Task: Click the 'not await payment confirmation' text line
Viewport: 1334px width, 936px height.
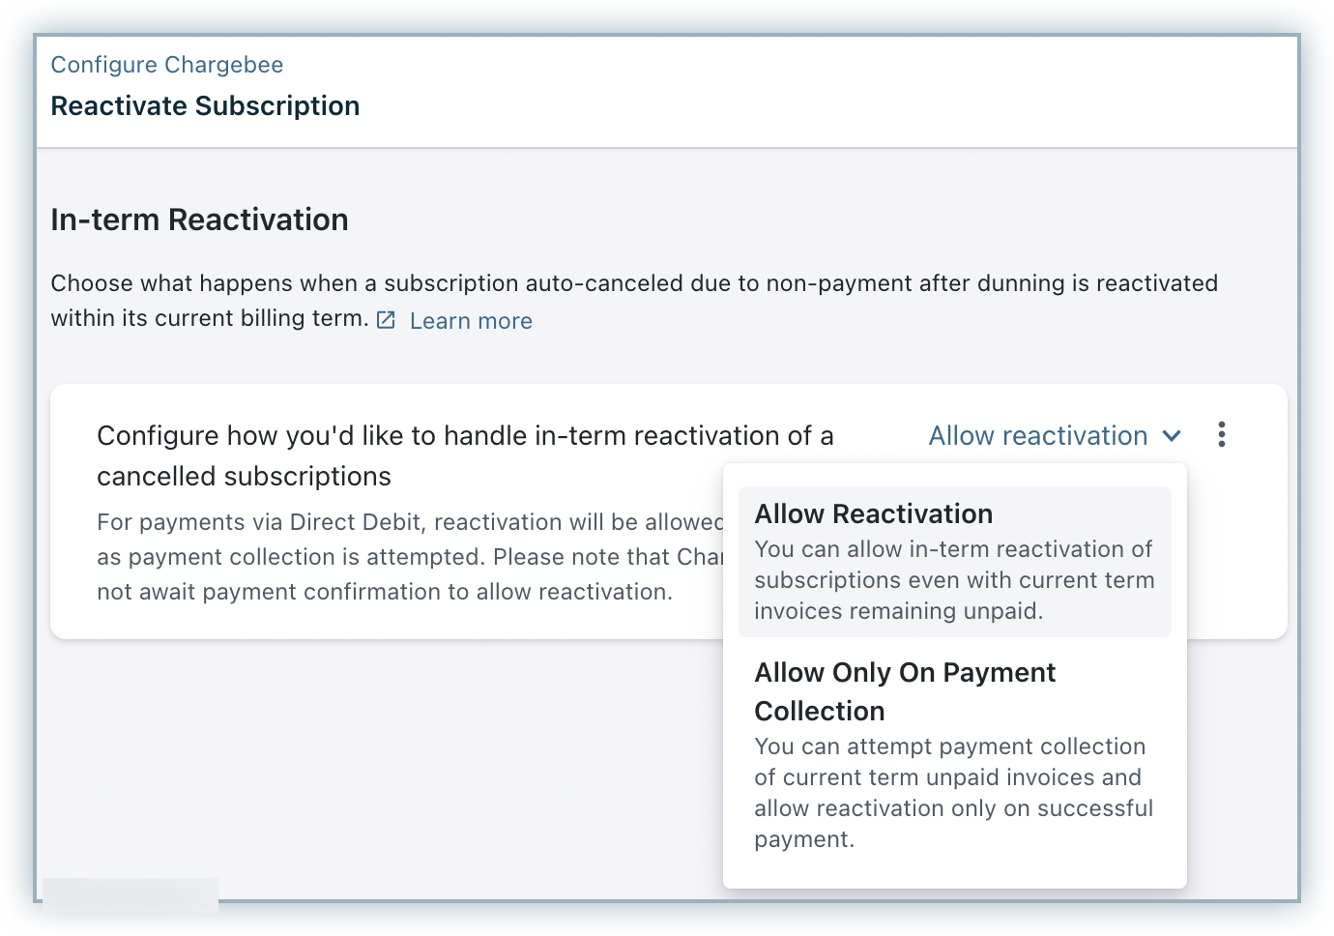Action: click(x=384, y=592)
